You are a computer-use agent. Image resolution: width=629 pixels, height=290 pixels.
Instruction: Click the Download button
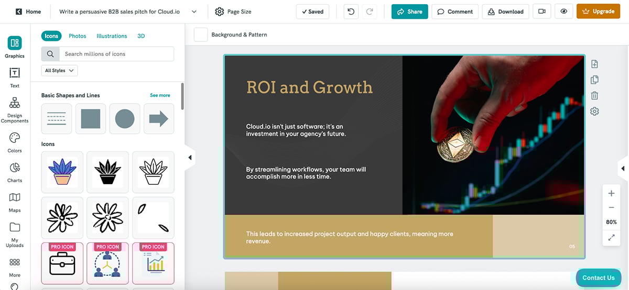506,12
